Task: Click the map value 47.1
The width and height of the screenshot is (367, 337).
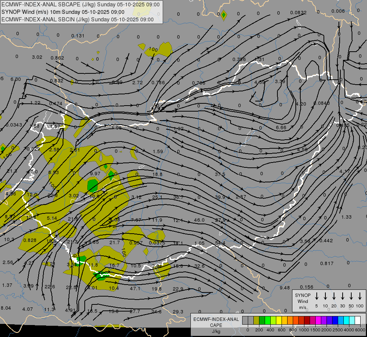Action: tap(135, 288)
